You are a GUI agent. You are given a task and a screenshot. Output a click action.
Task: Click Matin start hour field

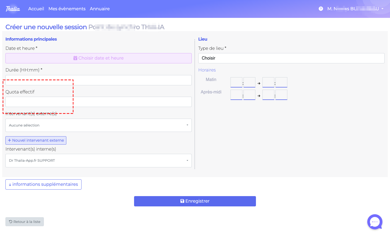236,82
